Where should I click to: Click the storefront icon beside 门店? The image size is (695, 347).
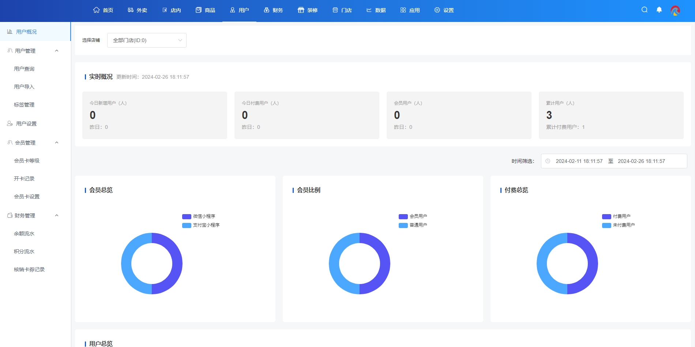click(x=335, y=10)
